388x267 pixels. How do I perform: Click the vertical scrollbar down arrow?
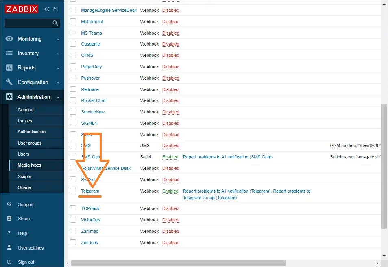pos(384,256)
